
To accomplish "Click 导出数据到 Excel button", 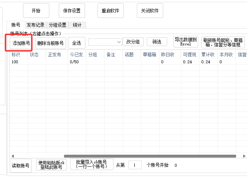I will 185,42.
